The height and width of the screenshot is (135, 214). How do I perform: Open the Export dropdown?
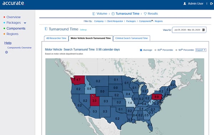pyautogui.click(x=201, y=50)
